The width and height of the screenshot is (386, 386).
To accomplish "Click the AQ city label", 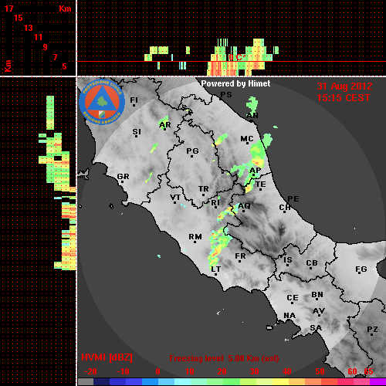I will coord(244,205).
